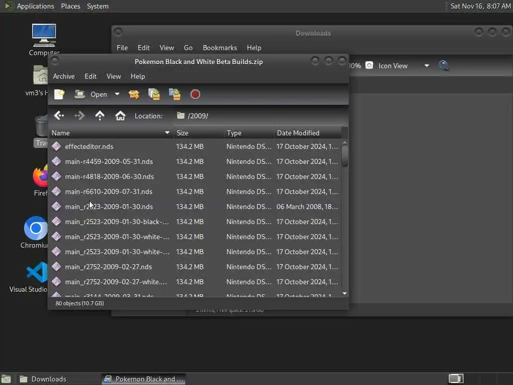
Task: Click the file list scroll down arrow
Action: point(345,294)
